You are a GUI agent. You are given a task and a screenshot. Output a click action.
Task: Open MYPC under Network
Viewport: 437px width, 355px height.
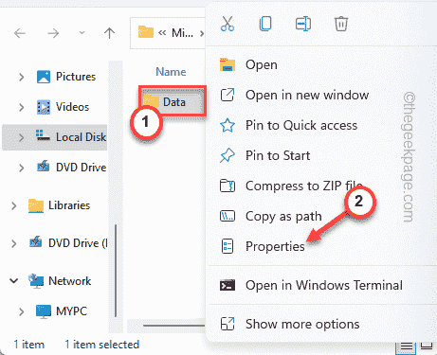(x=71, y=311)
